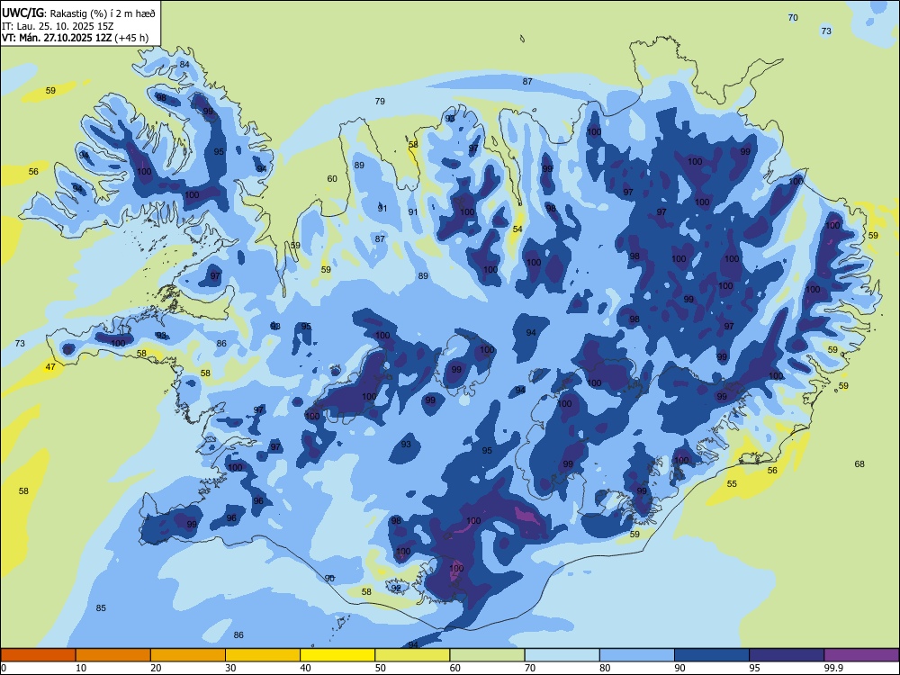The height and width of the screenshot is (675, 900).
Task: Click the value 92 on the Westman Islands
Action: (x=396, y=588)
